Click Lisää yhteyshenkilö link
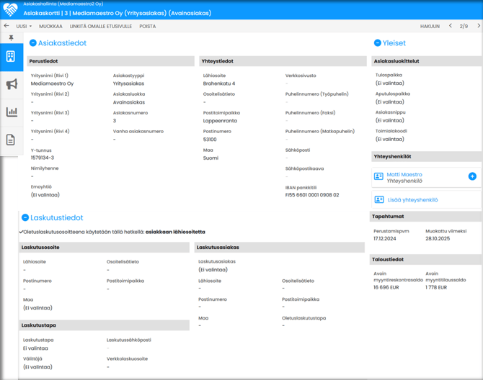Viewport: 483px width, 380px height. (412, 200)
